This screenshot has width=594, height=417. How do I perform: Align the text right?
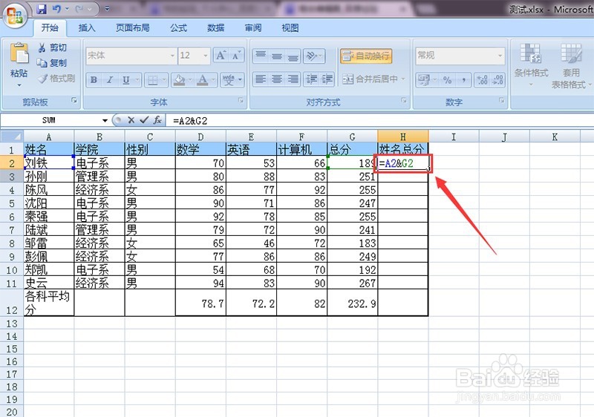tap(293, 79)
